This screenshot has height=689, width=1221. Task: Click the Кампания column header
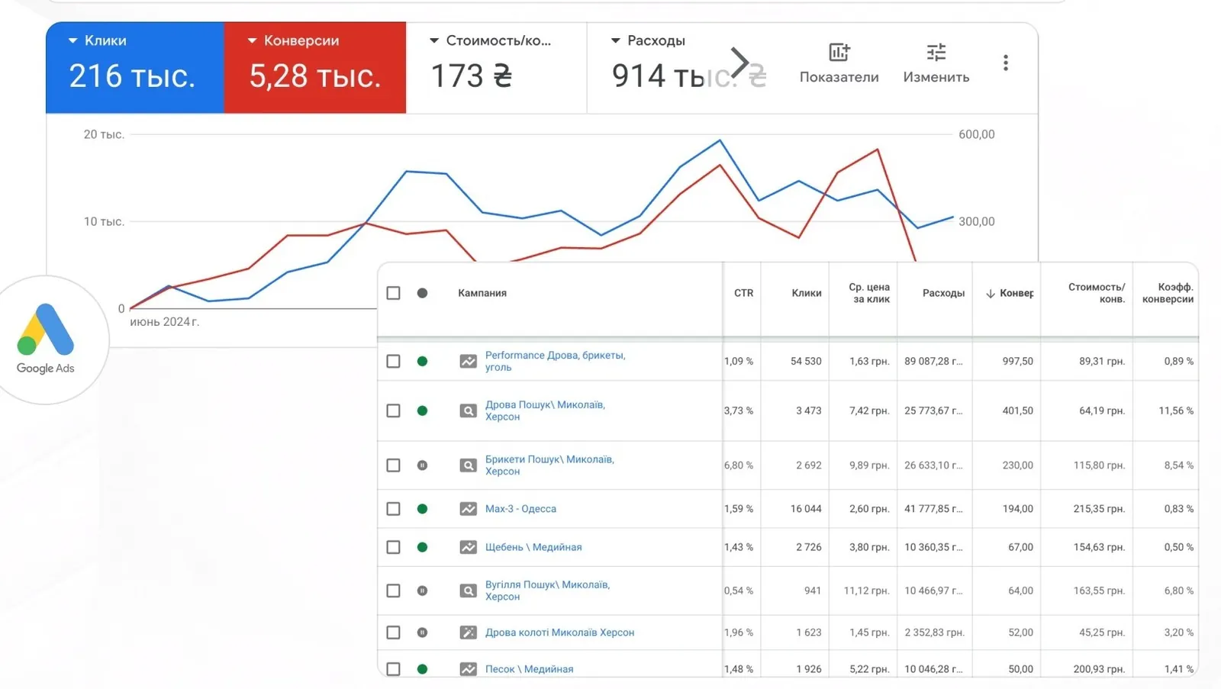click(x=482, y=293)
